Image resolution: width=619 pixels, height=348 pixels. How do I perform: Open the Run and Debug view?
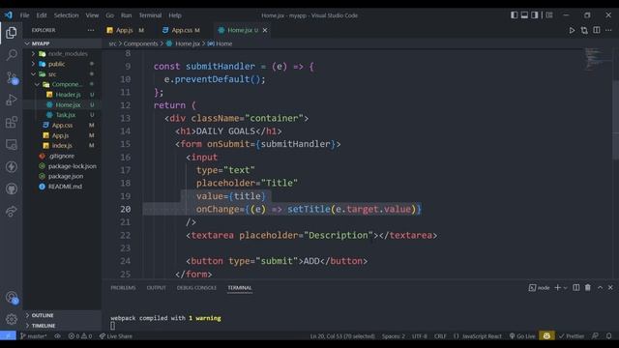pos(11,100)
